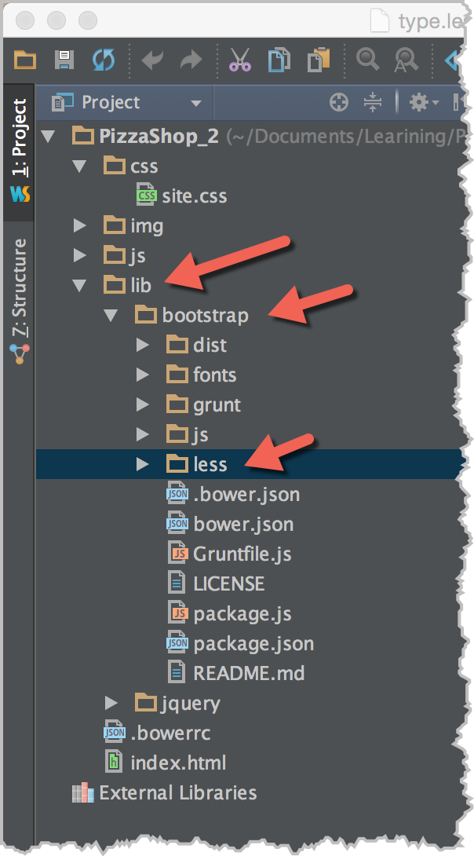Screen dimensions: 474x856
Task: Expand the dist folder arrow
Action: 143,345
